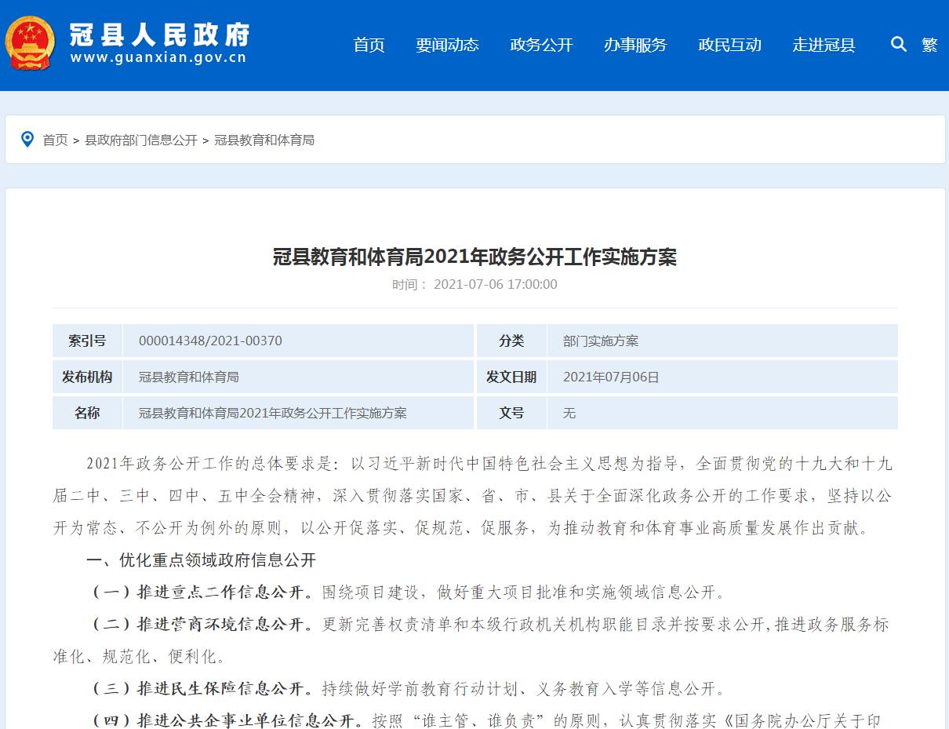The image size is (949, 729).
Task: Open 县政府部门信息公开 breadcrumb link
Action: (x=141, y=140)
